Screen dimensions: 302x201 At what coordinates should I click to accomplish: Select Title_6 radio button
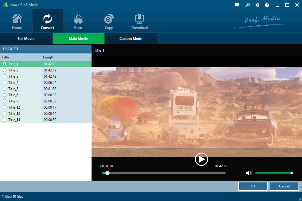point(5,95)
